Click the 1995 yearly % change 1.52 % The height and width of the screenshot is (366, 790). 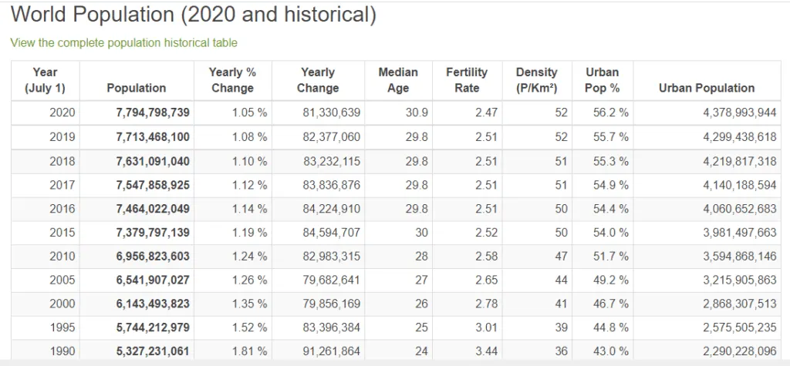tap(249, 327)
